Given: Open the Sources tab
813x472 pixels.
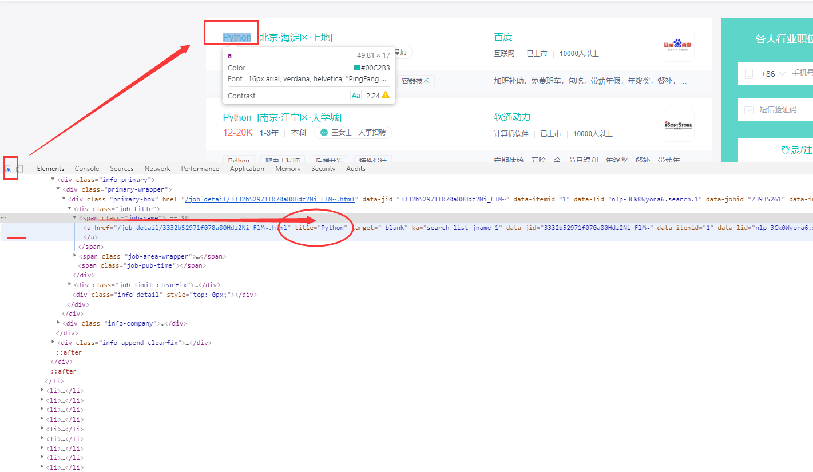Looking at the screenshot, I should 122,169.
